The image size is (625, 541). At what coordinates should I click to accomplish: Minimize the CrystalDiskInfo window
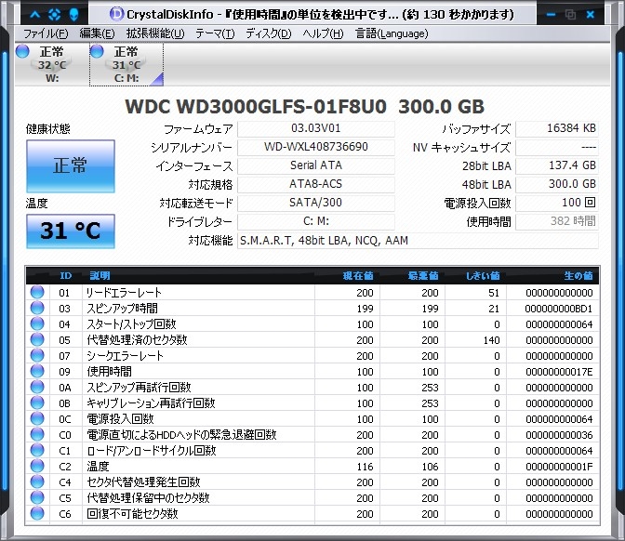point(552,15)
